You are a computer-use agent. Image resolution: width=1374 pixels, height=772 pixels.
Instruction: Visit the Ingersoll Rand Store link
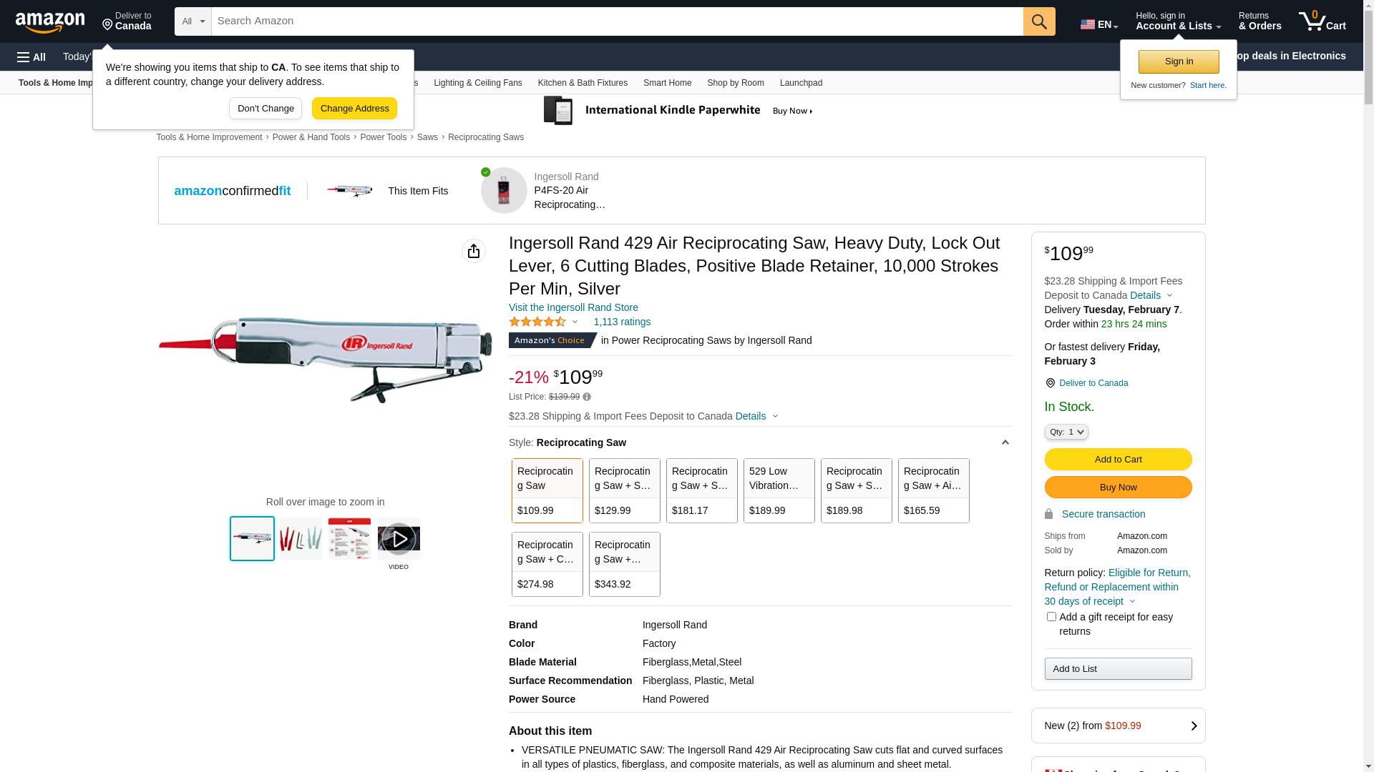pos(573,307)
